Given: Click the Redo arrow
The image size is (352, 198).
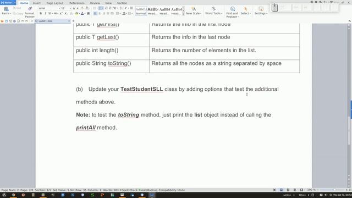Looking at the screenshot, I should (x=27, y=21).
